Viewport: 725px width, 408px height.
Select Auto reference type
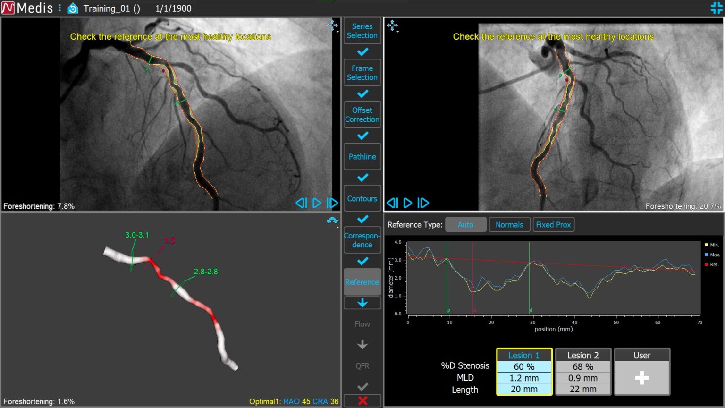tap(465, 225)
